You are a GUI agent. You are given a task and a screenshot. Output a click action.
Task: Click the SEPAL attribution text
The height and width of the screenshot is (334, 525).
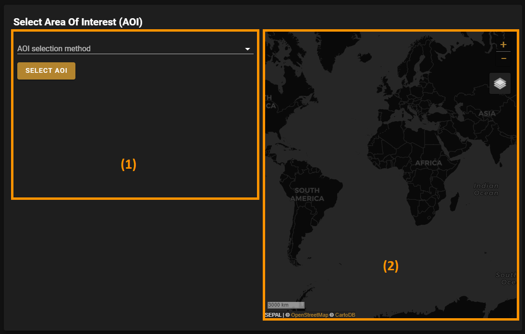273,315
